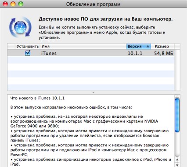
Task: Sort by the Имя column header
Action: tap(83, 47)
